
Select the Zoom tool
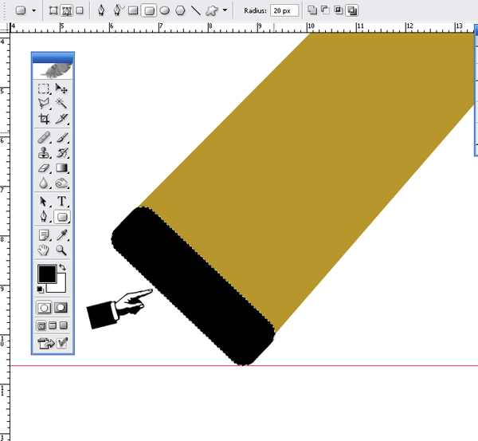click(x=61, y=250)
